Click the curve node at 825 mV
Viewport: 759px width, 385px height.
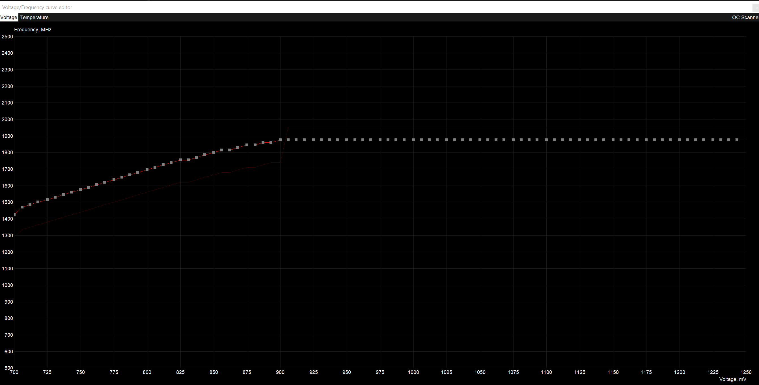point(180,160)
